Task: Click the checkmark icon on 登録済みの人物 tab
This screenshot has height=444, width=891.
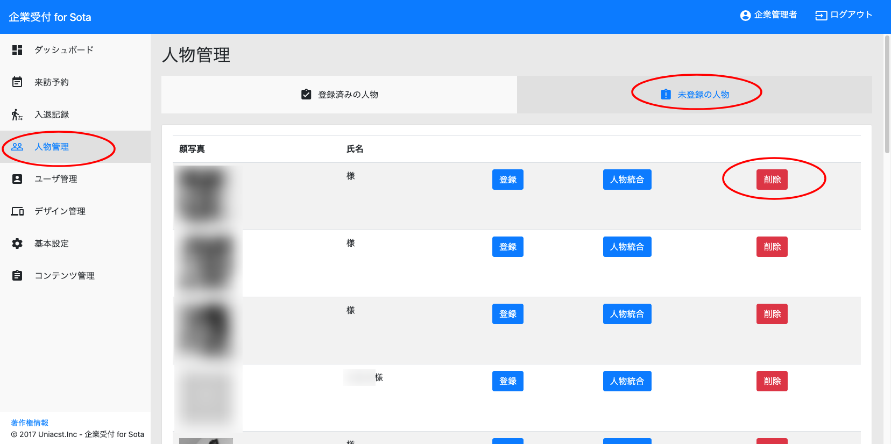Action: (x=306, y=95)
